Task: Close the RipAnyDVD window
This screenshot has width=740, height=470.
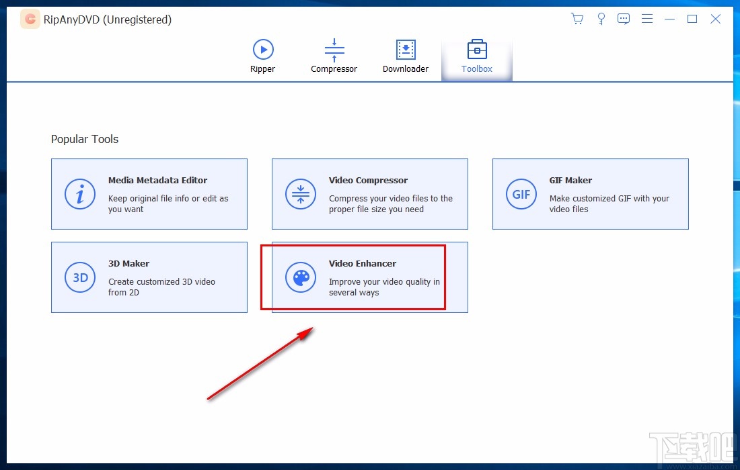Action: tap(716, 19)
